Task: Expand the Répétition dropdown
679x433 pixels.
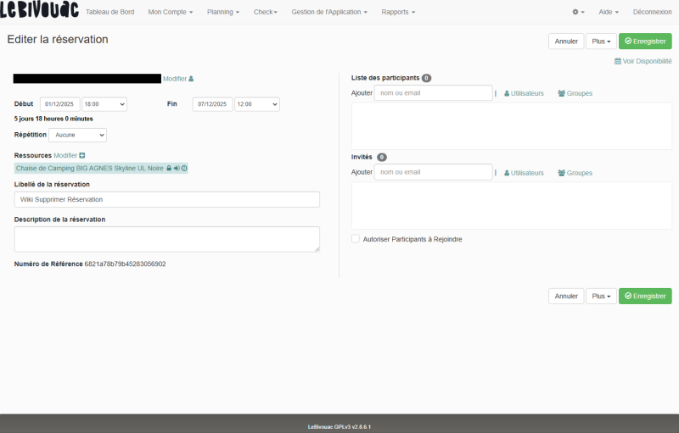Action: point(77,135)
